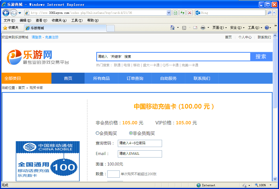Click the 盛大一卡通 hot search link

151,65
